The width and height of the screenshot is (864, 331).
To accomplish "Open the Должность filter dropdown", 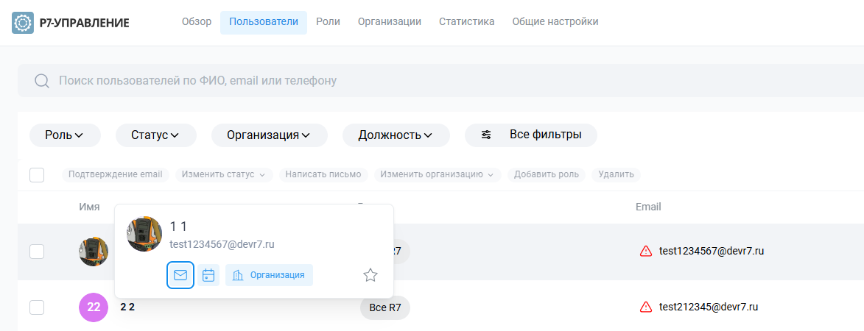I will tap(396, 135).
